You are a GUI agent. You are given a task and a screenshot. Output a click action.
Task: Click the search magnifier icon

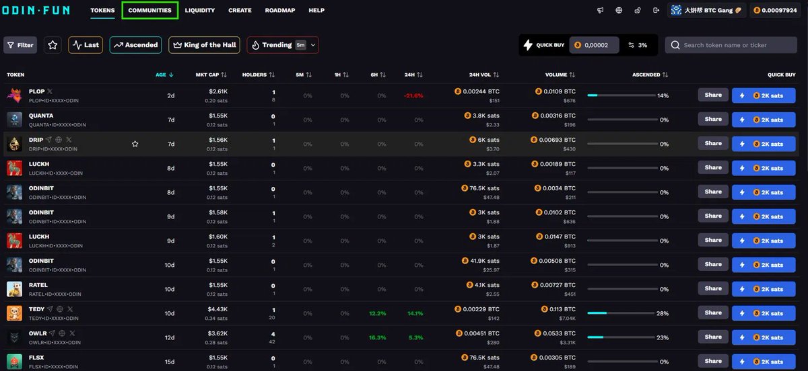[x=675, y=45]
